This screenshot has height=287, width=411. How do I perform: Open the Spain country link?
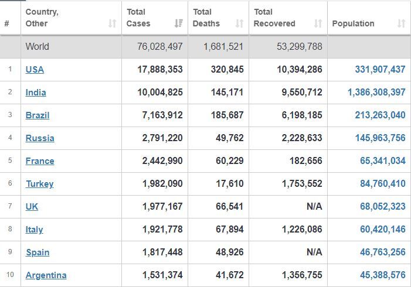pyautogui.click(x=38, y=252)
